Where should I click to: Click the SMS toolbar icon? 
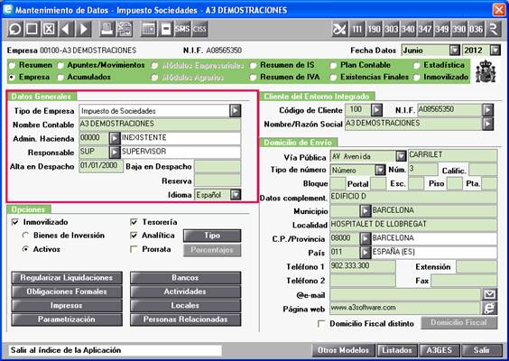coord(182,29)
